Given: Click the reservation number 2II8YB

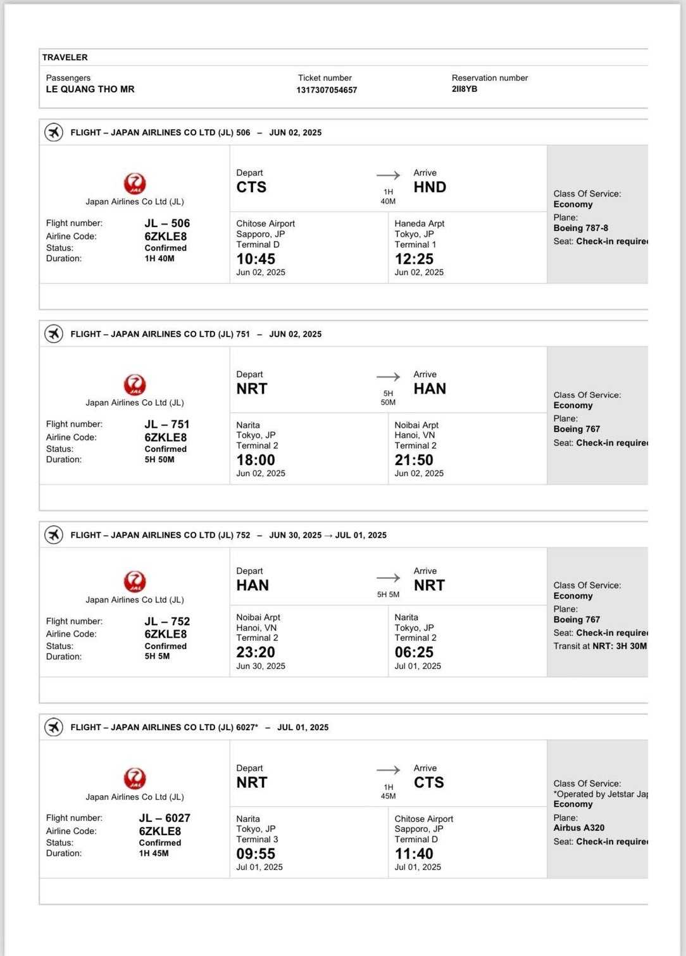Looking at the screenshot, I should tap(465, 89).
